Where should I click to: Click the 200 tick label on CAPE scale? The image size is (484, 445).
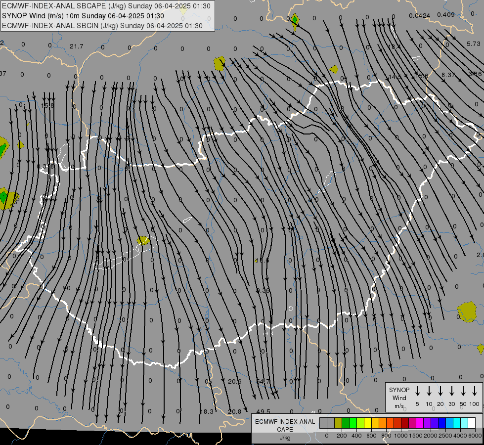coord(342,436)
